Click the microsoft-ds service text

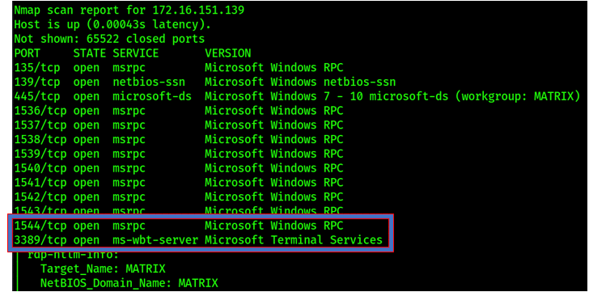152,97
